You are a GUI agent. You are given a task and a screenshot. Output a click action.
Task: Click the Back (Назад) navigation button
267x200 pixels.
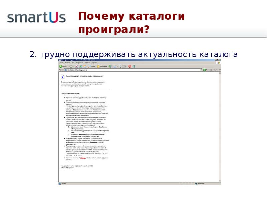(63, 66)
